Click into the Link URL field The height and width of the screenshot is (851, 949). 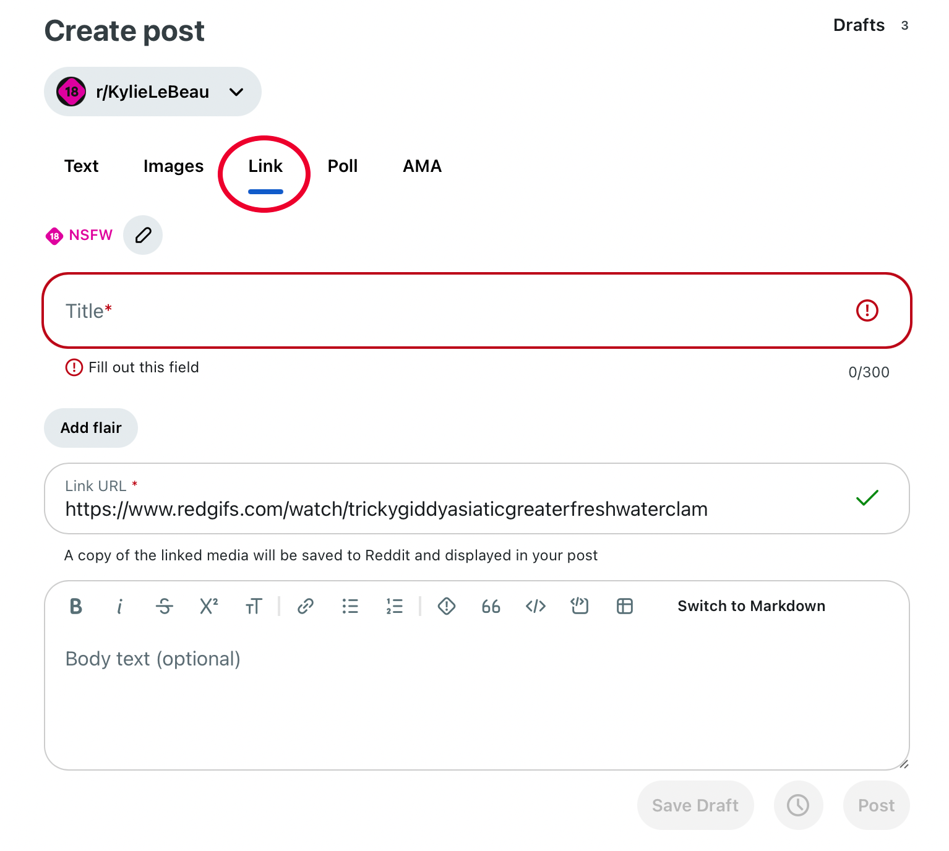coord(477,498)
